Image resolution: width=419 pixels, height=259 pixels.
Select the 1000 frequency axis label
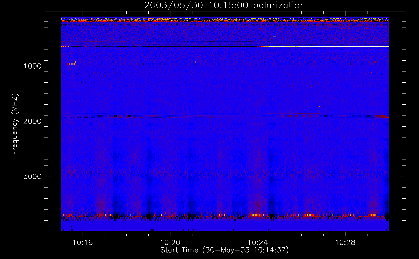pyautogui.click(x=33, y=66)
